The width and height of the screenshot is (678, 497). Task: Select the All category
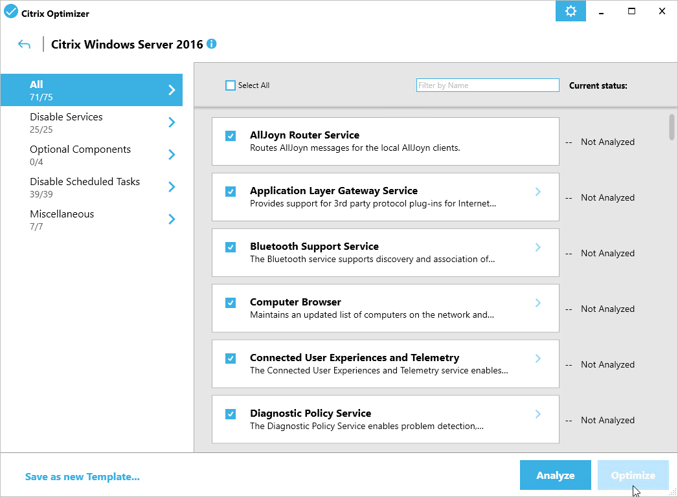(92, 90)
